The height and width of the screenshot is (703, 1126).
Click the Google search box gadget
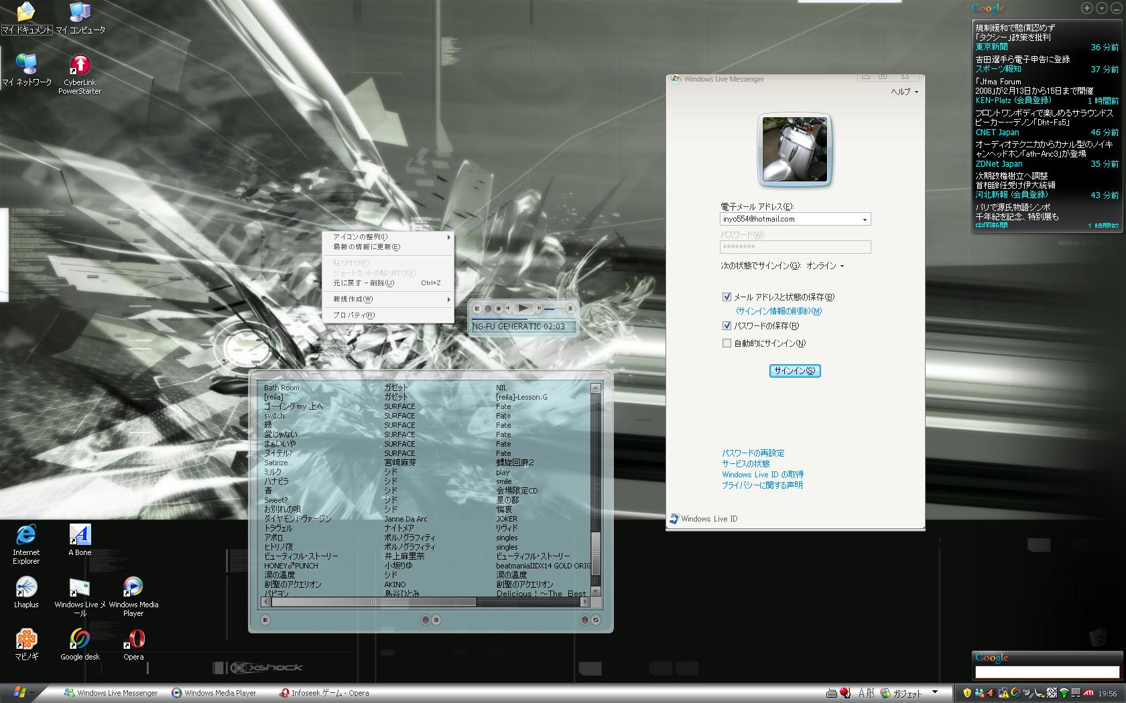tap(1047, 672)
